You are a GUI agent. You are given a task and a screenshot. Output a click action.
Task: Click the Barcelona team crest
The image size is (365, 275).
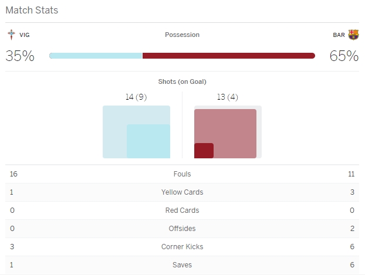coord(353,35)
